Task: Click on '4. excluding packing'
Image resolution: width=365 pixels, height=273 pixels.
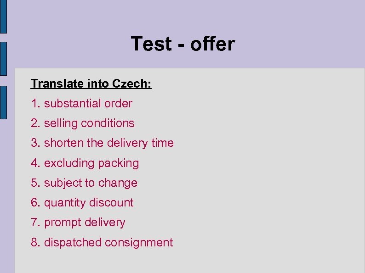Action: pyautogui.click(x=85, y=163)
